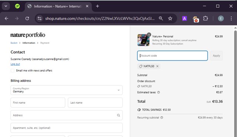
Task: View site information icon in address bar
Action: [x=40, y=18]
